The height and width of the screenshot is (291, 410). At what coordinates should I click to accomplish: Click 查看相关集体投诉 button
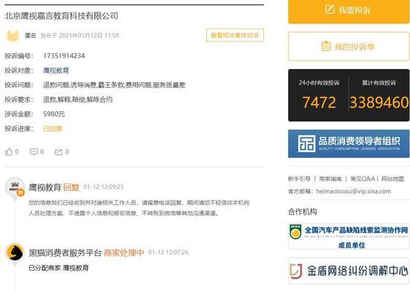(x=235, y=35)
